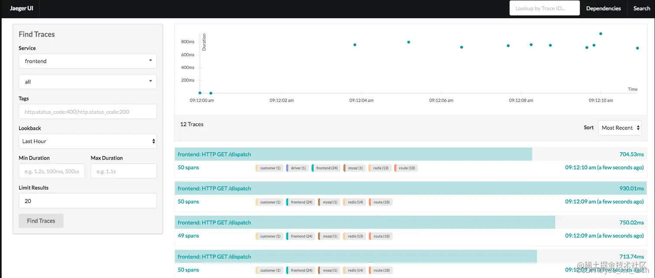
Task: Expand the operation dropdown set to all
Action: click(x=88, y=81)
